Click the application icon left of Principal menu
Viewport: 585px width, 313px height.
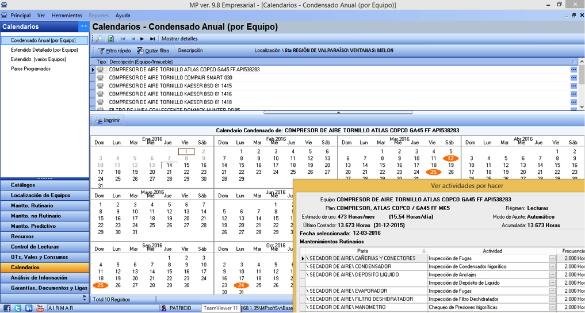coord(4,16)
